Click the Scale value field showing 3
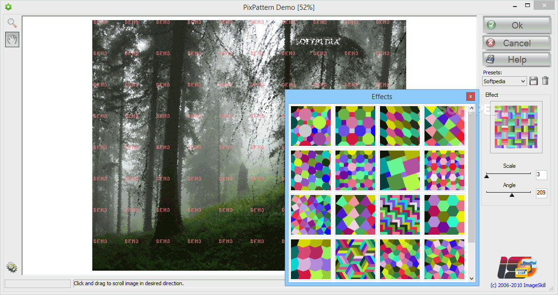Screen dimensions: 558x295 coord(541,174)
